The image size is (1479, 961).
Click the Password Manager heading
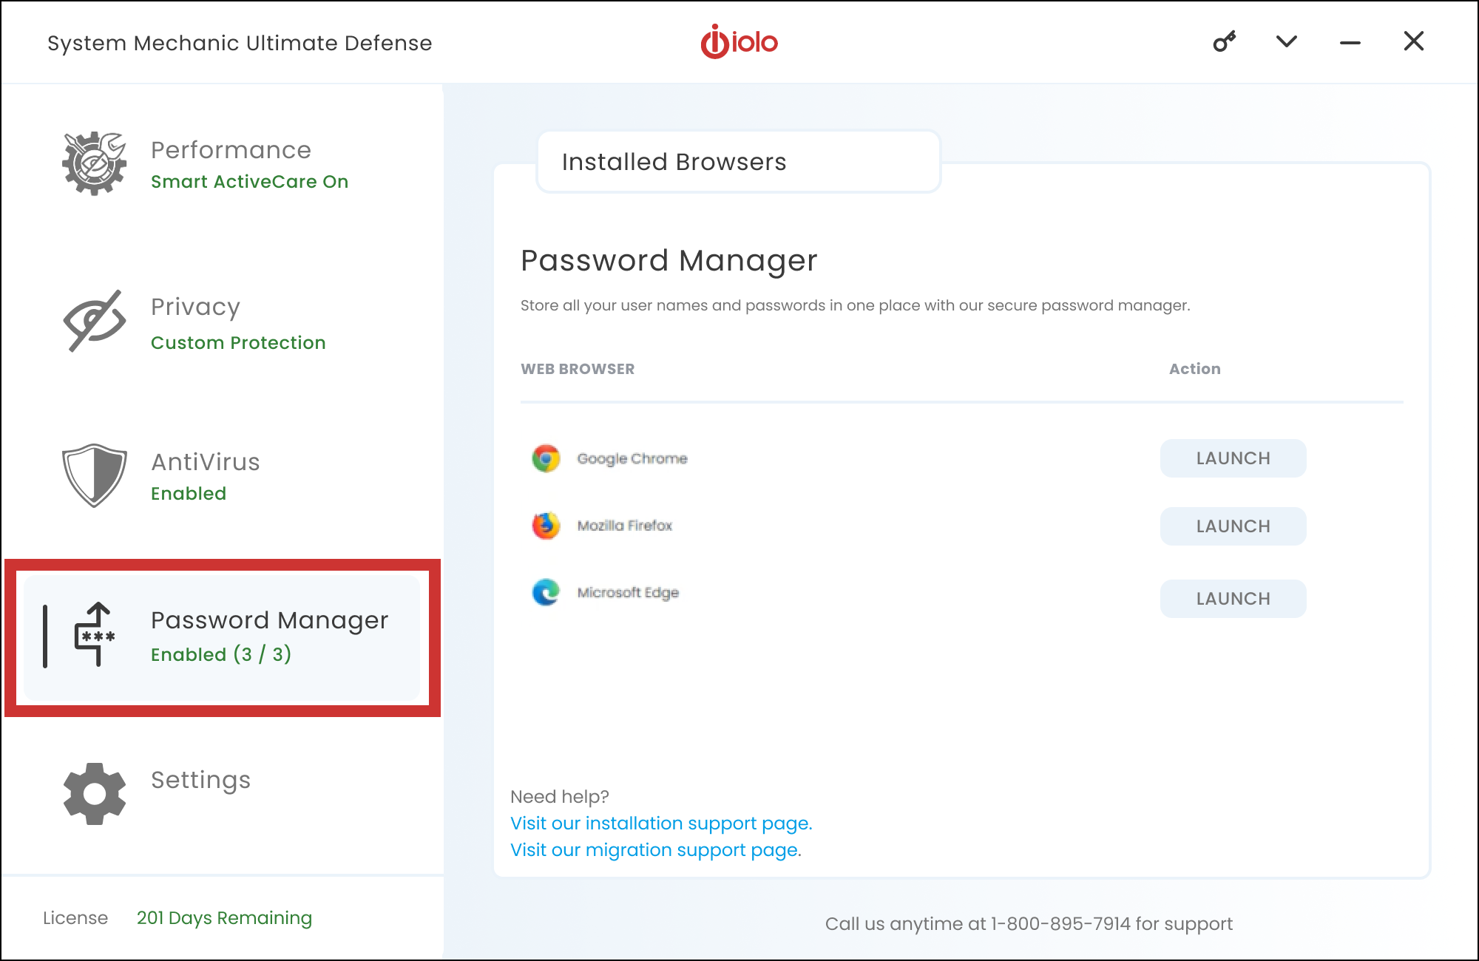click(669, 261)
